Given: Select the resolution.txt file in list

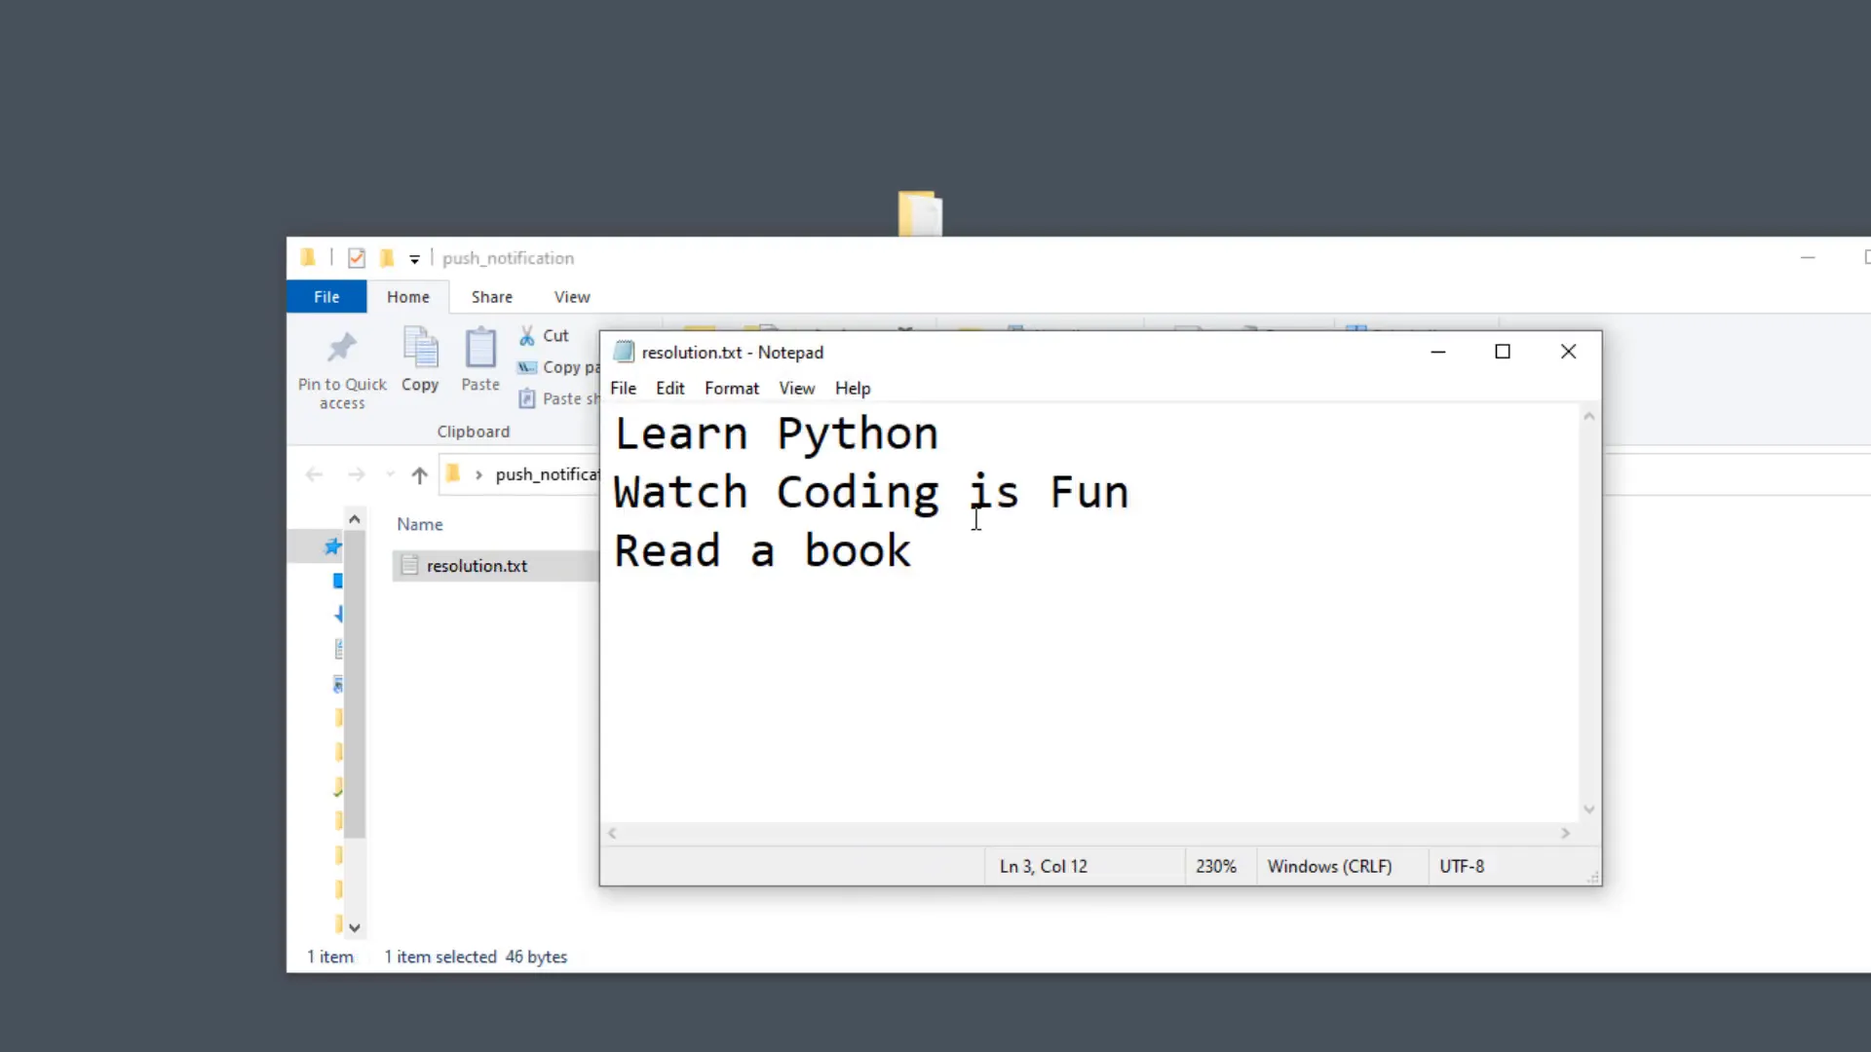Looking at the screenshot, I should (x=477, y=566).
